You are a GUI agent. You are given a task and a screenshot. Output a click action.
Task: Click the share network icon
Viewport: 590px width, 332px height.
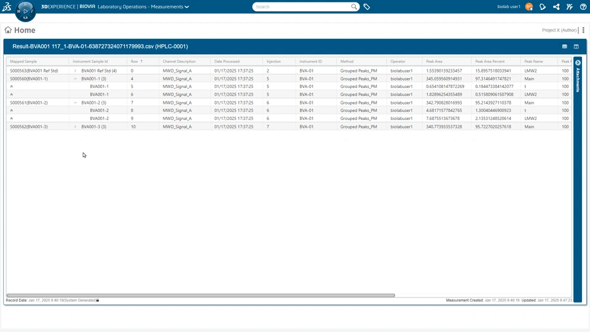(556, 7)
